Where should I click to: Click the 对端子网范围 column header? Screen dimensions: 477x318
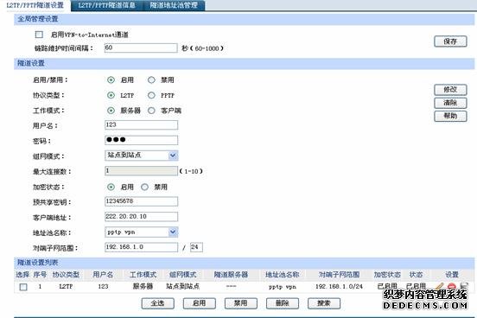click(339, 275)
